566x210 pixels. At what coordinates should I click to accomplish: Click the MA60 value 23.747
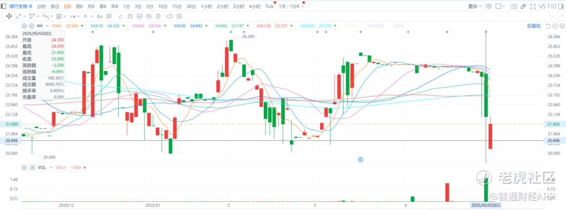pos(238,26)
